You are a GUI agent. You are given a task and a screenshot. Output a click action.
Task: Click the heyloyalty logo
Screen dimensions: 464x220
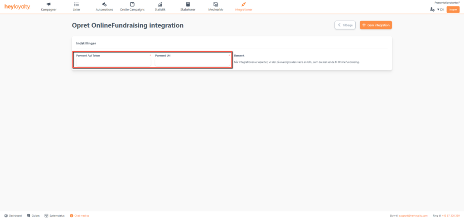(17, 7)
